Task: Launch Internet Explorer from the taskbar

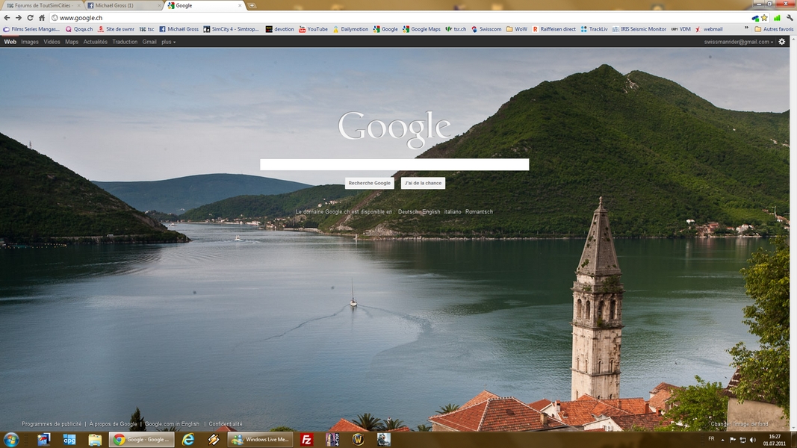Action: [x=188, y=439]
